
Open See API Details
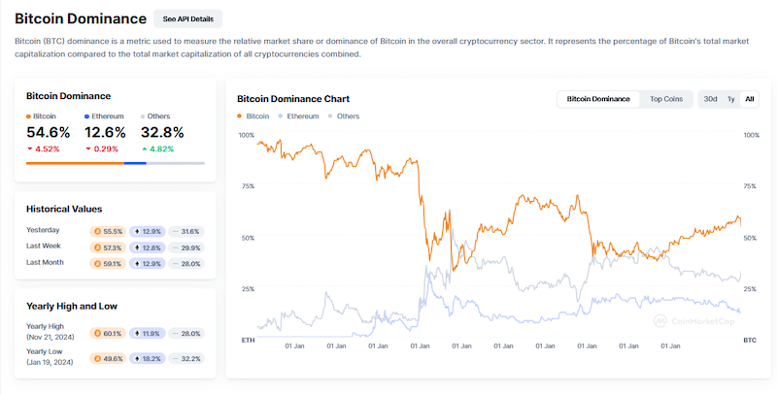pos(187,18)
